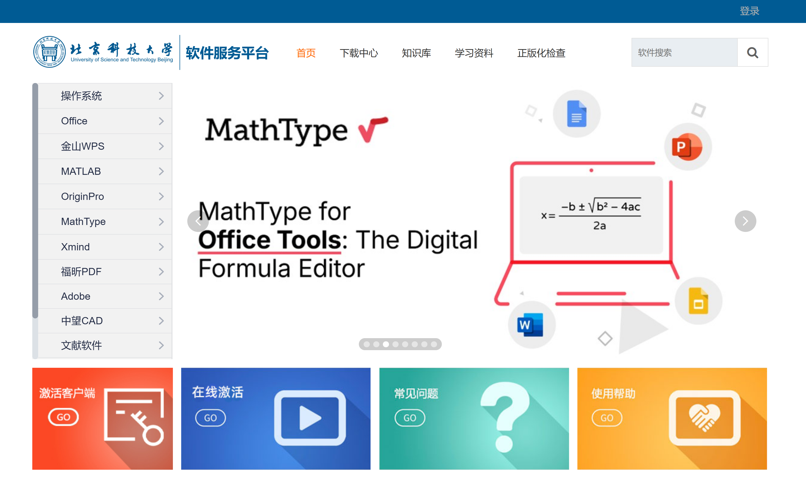Click GO on the 使用帮助 card
Screen dimensions: 806x482
coord(607,418)
